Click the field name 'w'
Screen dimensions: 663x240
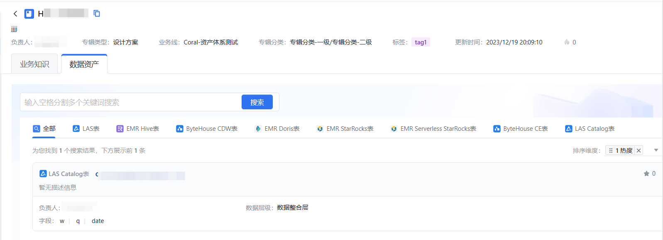(62, 221)
